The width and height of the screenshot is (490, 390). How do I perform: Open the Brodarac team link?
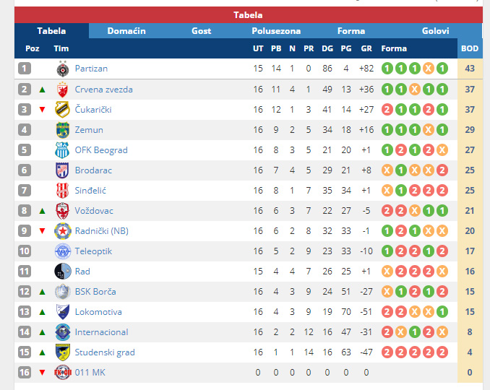coord(93,170)
